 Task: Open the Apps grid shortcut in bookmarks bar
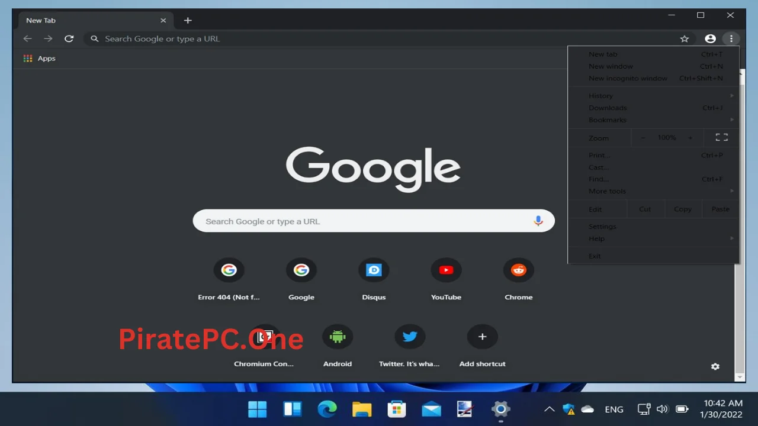tap(39, 58)
